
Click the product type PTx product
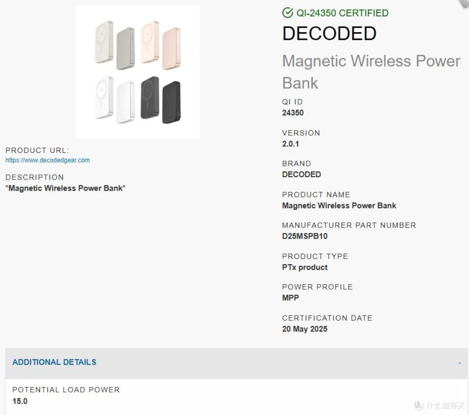click(305, 267)
